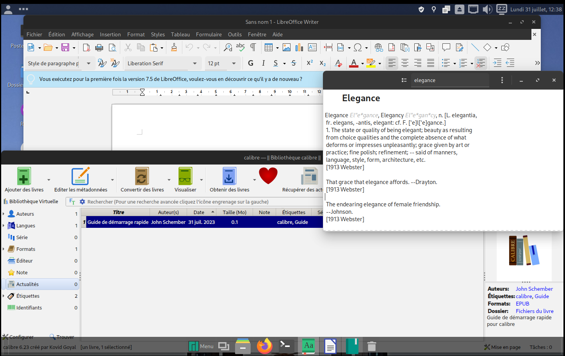The image size is (565, 356).
Task: Toggle bold G formatting button
Action: (x=251, y=63)
